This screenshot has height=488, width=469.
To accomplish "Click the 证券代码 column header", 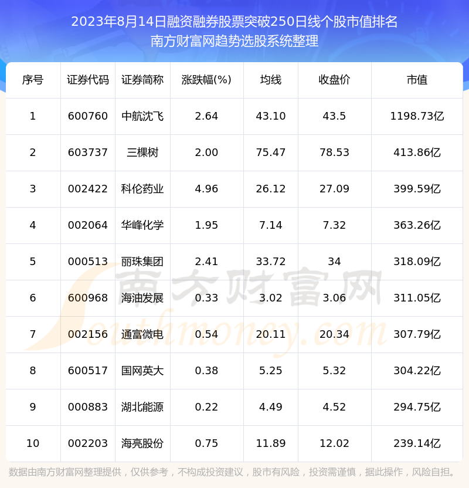I will [88, 80].
